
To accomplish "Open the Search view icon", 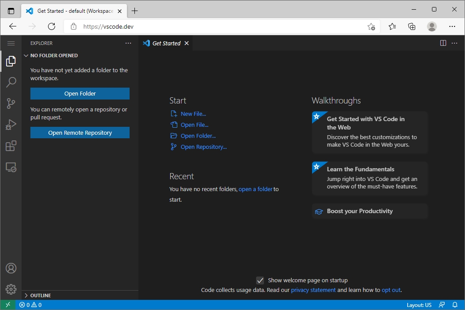I will [11, 82].
